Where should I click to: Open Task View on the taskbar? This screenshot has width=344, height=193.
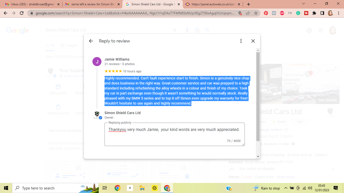pos(105,188)
